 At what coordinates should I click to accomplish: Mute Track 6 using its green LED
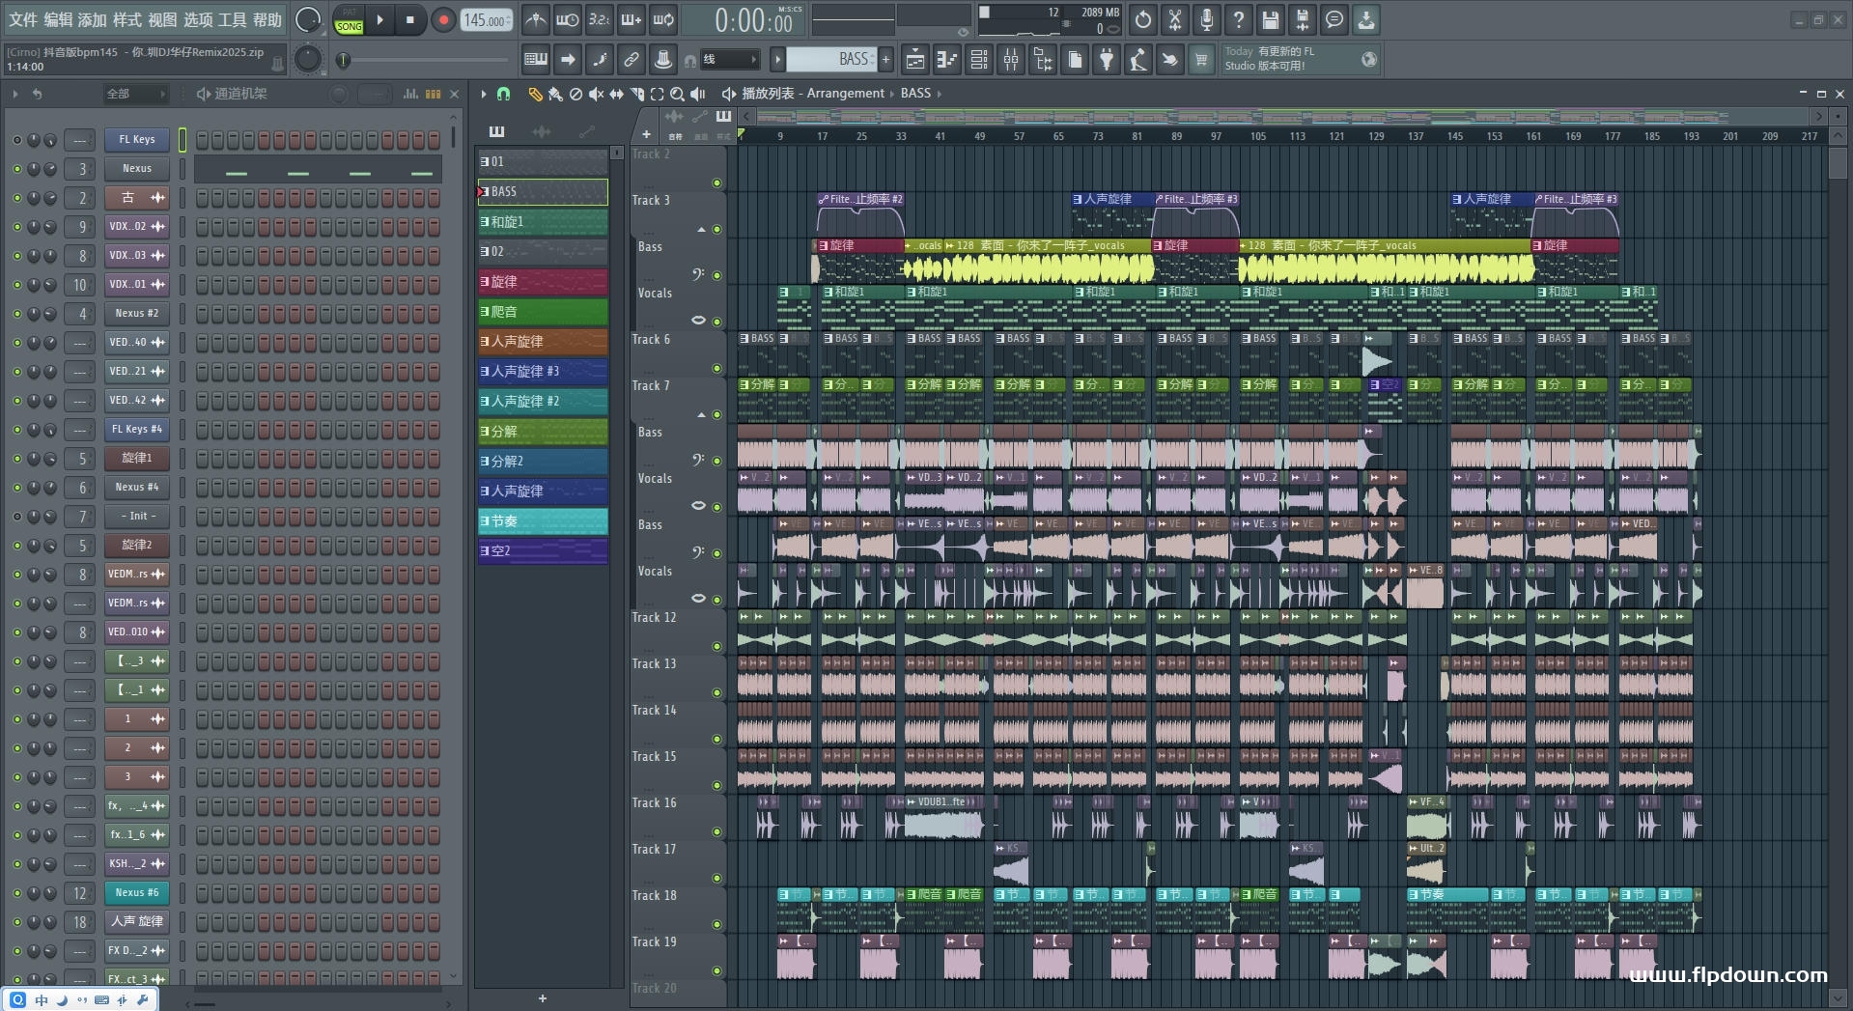[716, 368]
